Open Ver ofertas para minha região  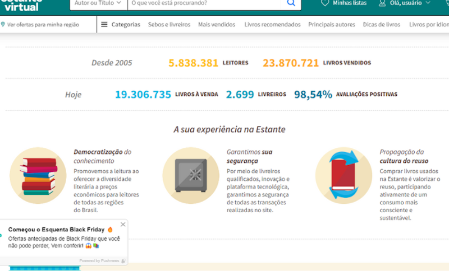[43, 25]
